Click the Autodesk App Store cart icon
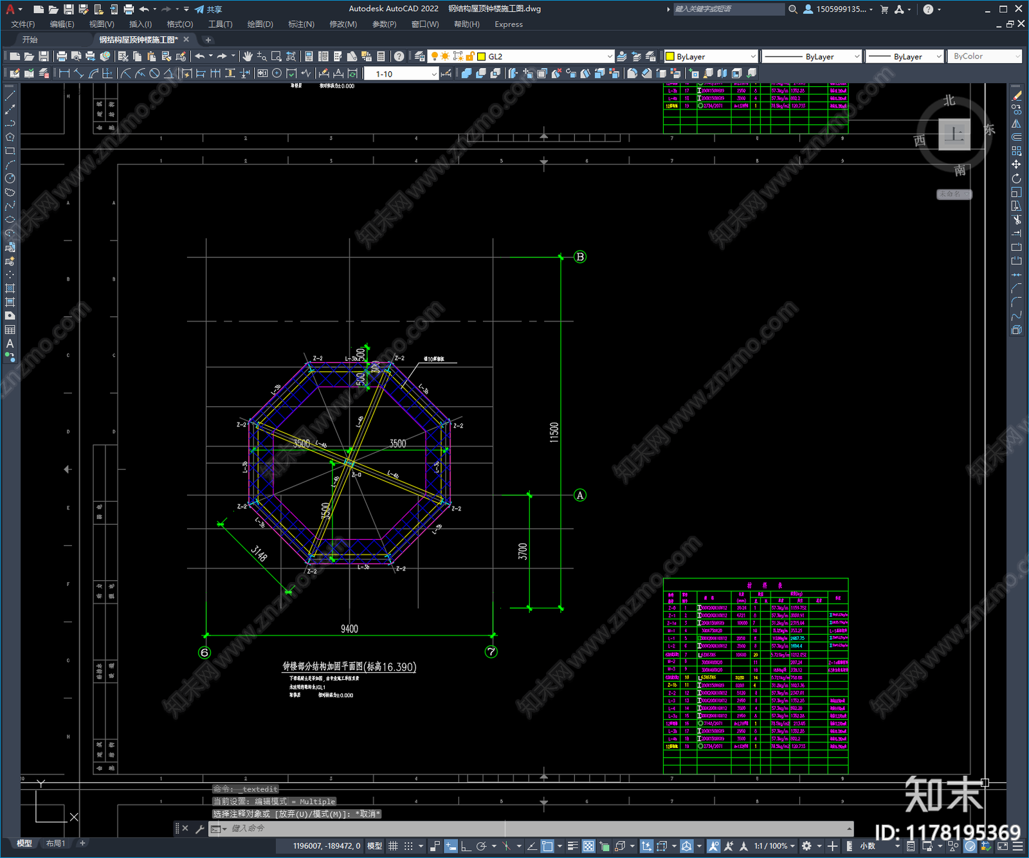Screen dimensions: 1029x858 (x=884, y=9)
